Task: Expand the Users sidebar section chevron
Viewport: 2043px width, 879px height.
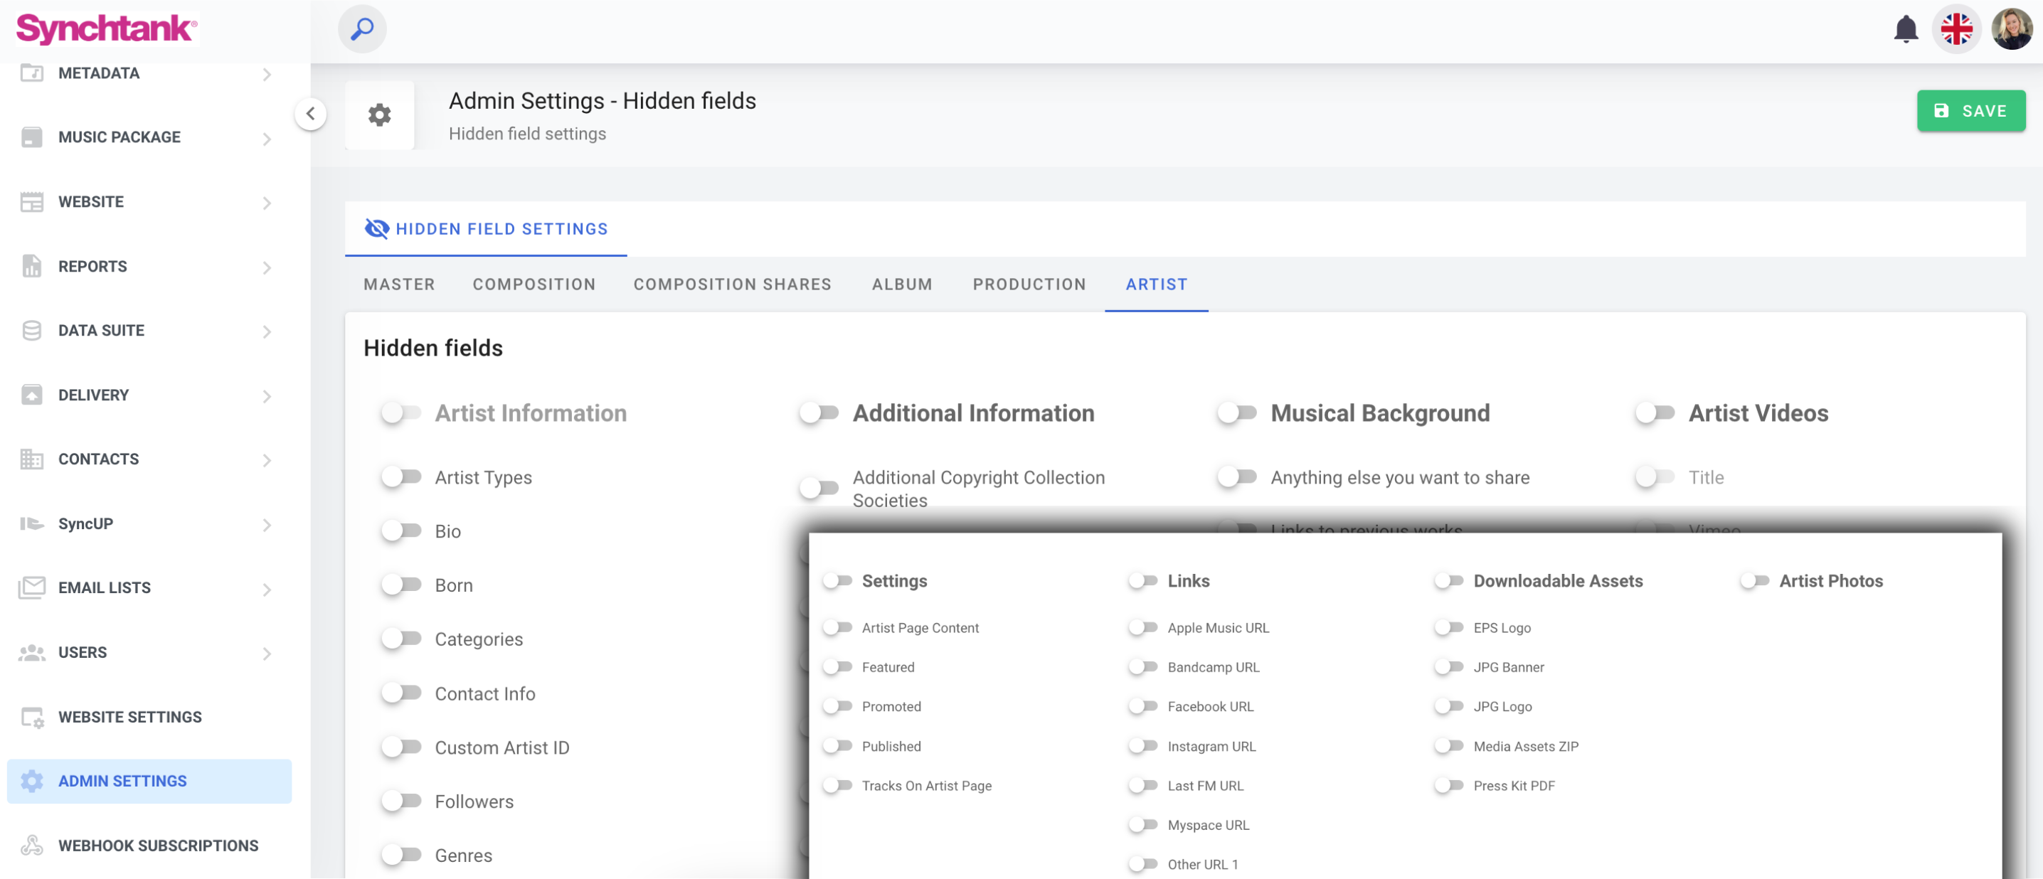Action: (267, 653)
